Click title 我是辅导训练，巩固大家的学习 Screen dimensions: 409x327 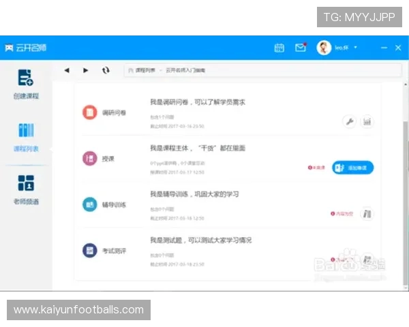tap(194, 194)
